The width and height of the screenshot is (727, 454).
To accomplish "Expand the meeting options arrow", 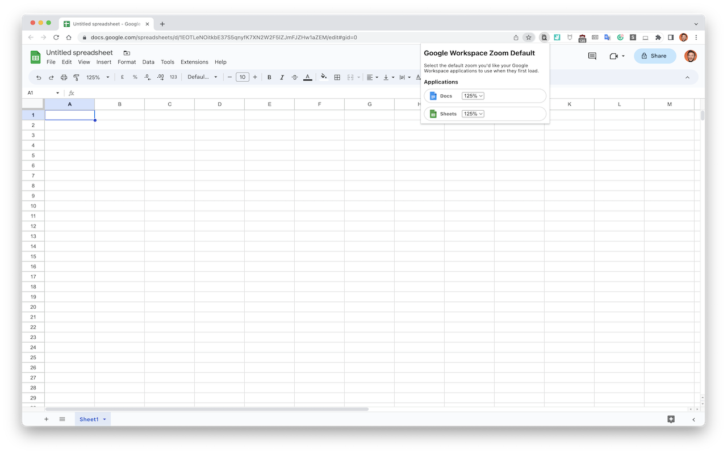I will (x=623, y=56).
